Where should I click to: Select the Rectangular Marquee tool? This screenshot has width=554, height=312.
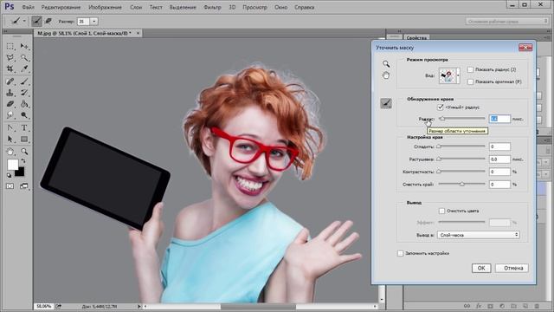[10, 46]
